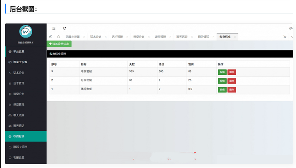This screenshot has width=296, height=168.
Task: Delete the 年度套餐 row
Action: (232, 72)
